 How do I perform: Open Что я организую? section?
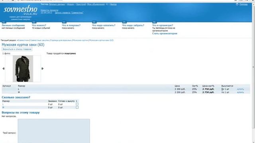click(x=163, y=25)
